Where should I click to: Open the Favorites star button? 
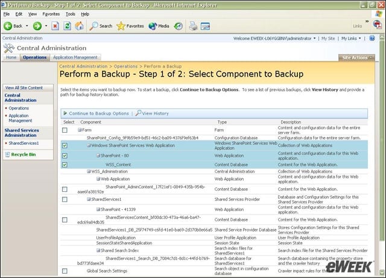click(x=130, y=26)
